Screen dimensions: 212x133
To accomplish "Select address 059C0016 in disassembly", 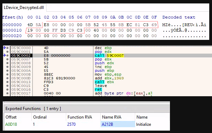I will (21, 89).
